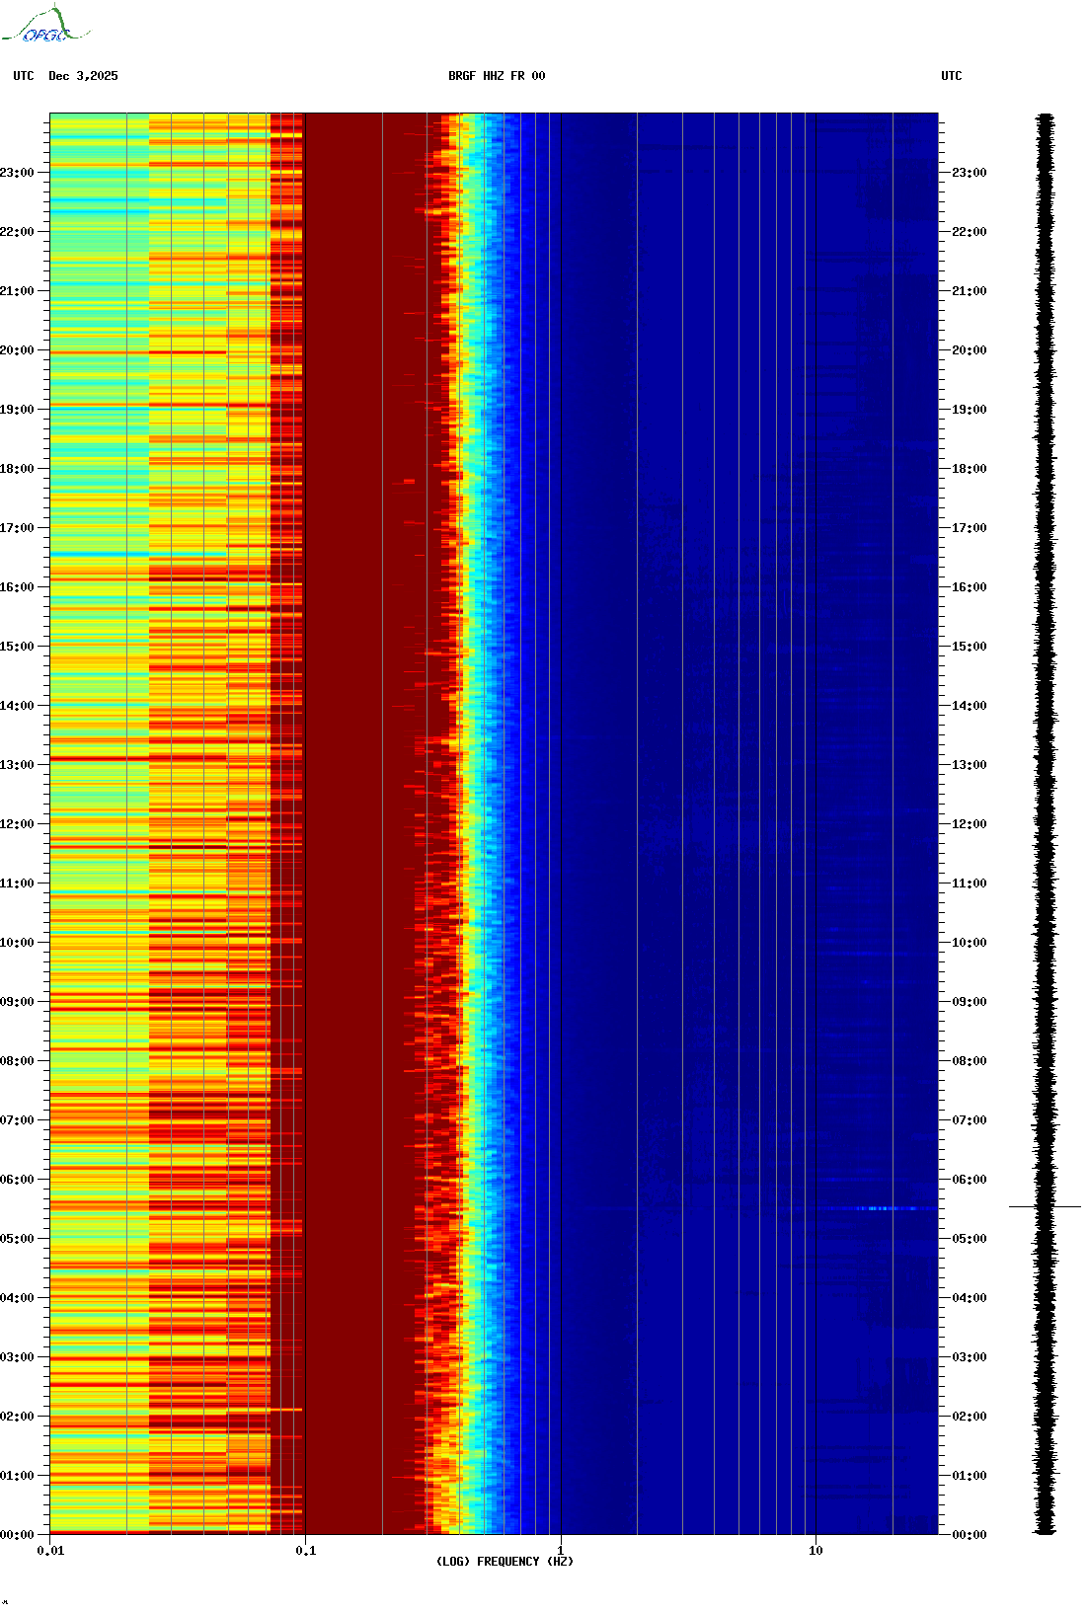Click the 10 Hz frequency axis tick label
Image resolution: width=1088 pixels, height=1613 pixels.
pyautogui.click(x=816, y=1550)
